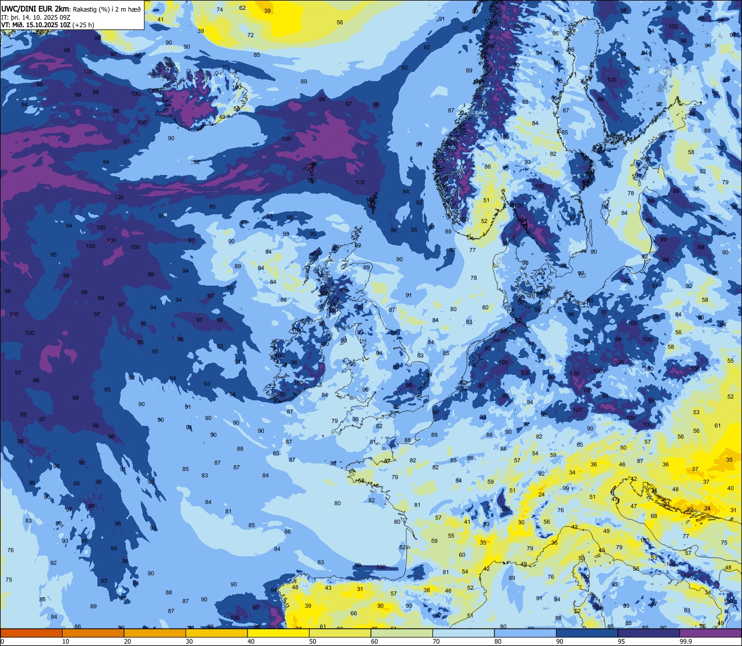742x646 pixels.
Task: Click the 20–30 legend color swatch
Action: (x=155, y=633)
